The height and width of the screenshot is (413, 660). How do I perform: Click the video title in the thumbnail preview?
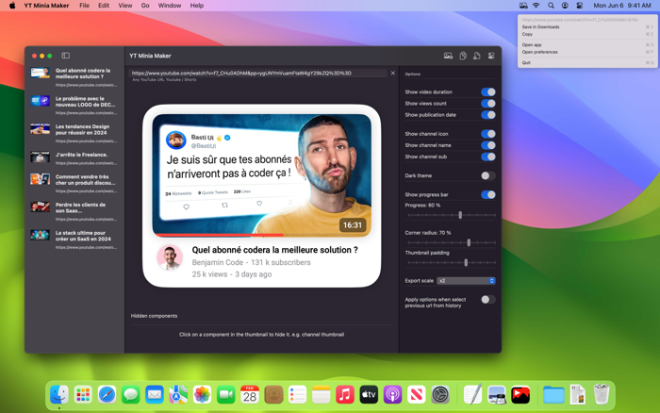click(275, 250)
